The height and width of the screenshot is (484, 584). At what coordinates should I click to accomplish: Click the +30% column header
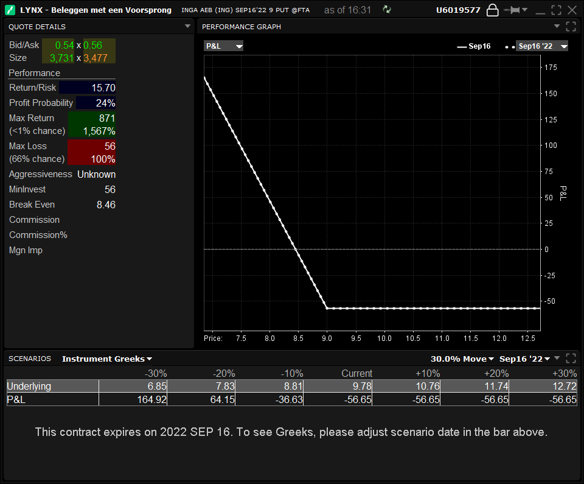(x=565, y=373)
